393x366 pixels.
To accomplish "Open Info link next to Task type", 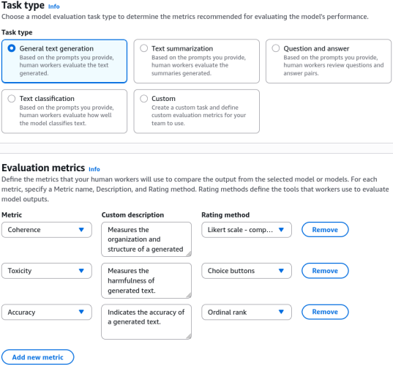I will click(x=54, y=7).
